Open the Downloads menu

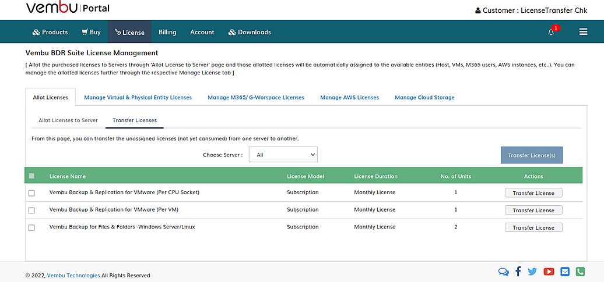click(x=250, y=33)
